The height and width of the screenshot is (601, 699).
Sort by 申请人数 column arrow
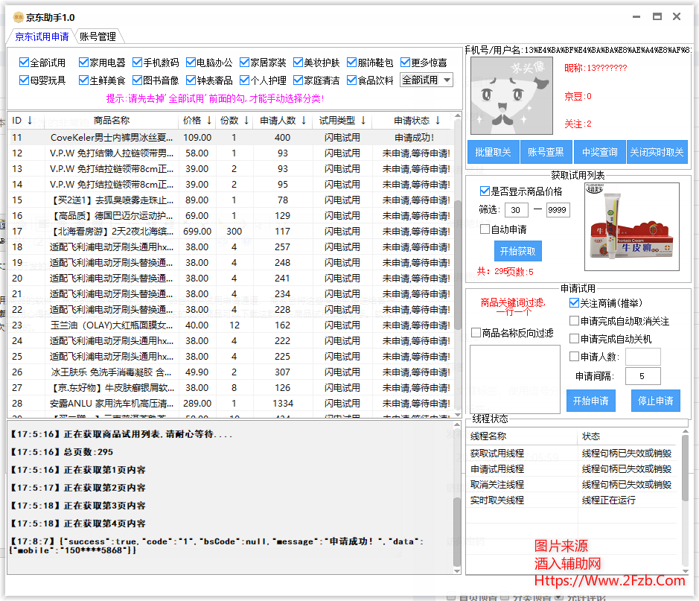coord(304,121)
